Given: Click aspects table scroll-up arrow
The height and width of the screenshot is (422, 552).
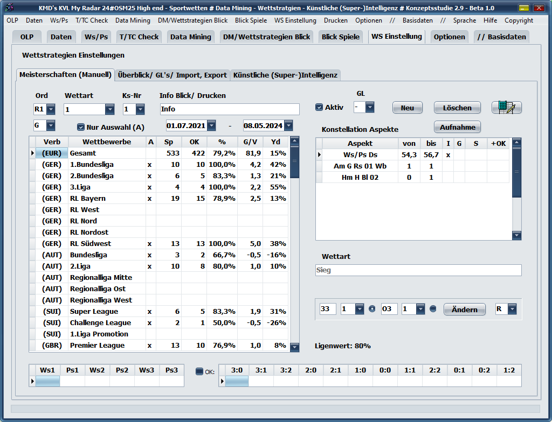Looking at the screenshot, I should pos(516,143).
